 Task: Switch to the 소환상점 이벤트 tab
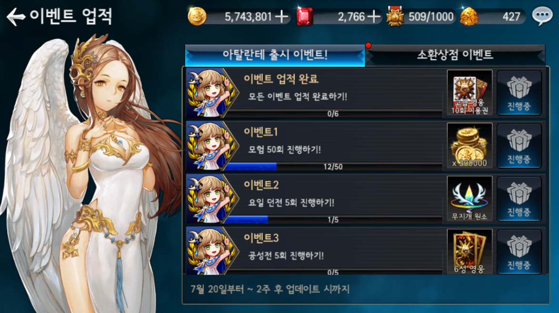click(455, 55)
